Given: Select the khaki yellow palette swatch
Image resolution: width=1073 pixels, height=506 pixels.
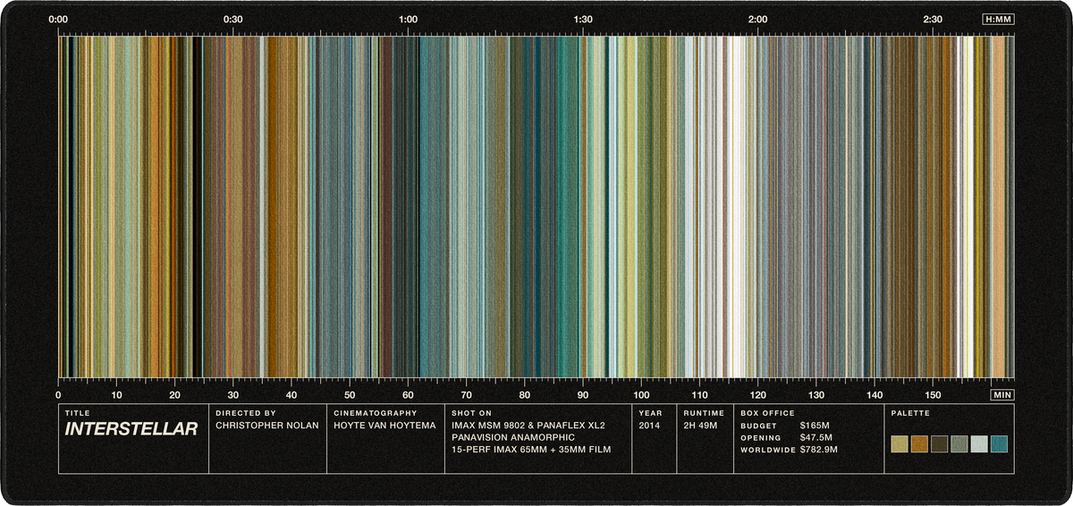Looking at the screenshot, I should pos(899,444).
